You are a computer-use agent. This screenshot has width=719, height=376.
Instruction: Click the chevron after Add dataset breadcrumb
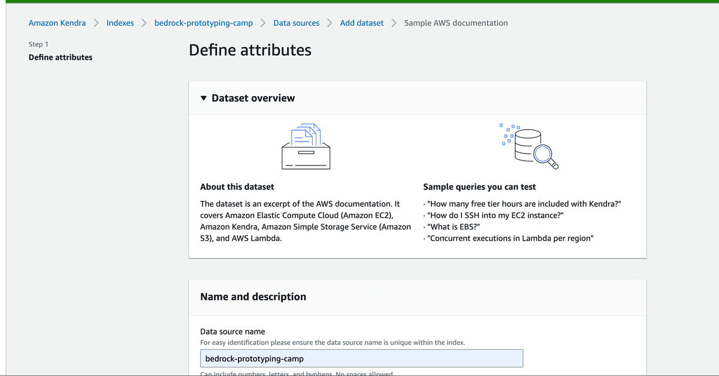(394, 23)
